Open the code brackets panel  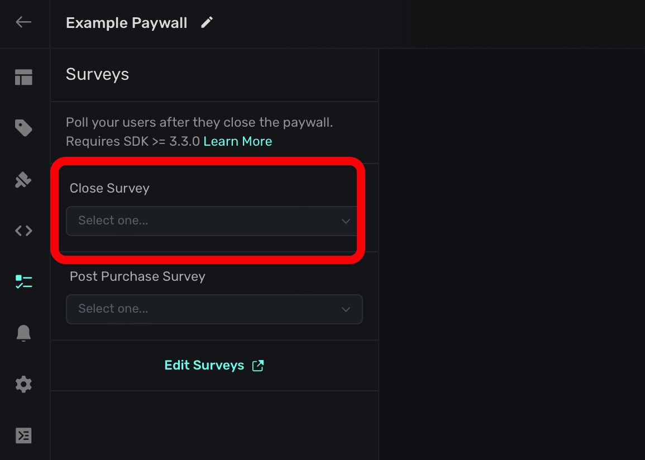coord(23,231)
